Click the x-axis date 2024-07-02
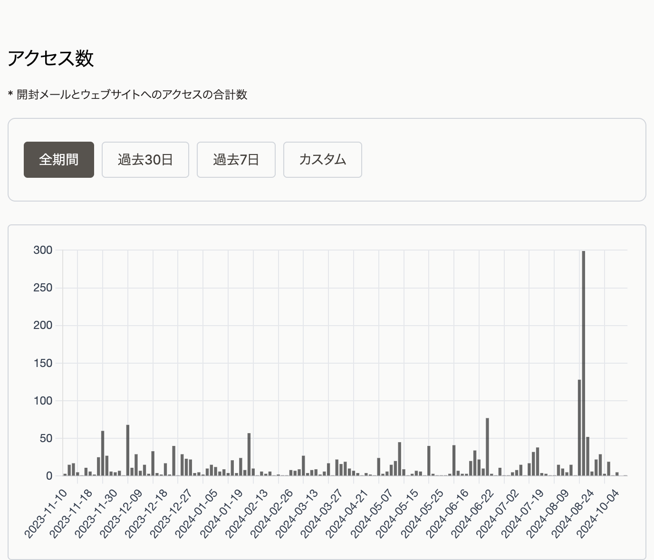Image resolution: width=654 pixels, height=560 pixels. pos(498,513)
